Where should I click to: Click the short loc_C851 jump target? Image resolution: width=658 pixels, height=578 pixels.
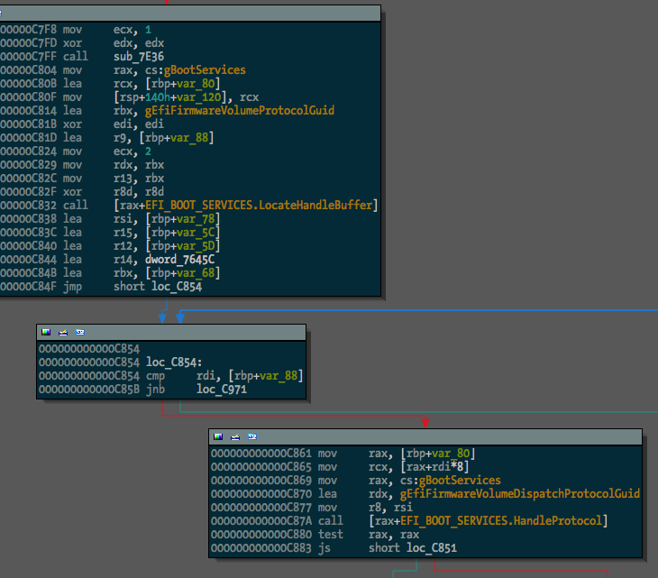click(413, 547)
